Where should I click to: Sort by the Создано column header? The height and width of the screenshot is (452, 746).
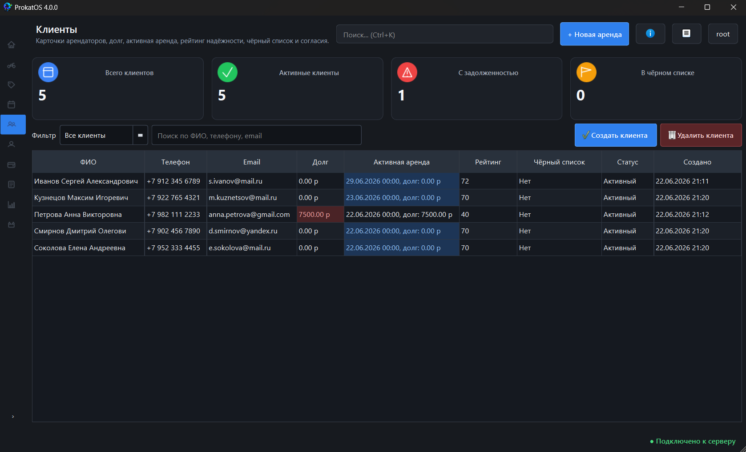(697, 162)
